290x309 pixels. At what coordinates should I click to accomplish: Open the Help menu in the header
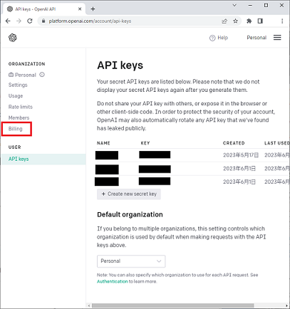click(219, 38)
